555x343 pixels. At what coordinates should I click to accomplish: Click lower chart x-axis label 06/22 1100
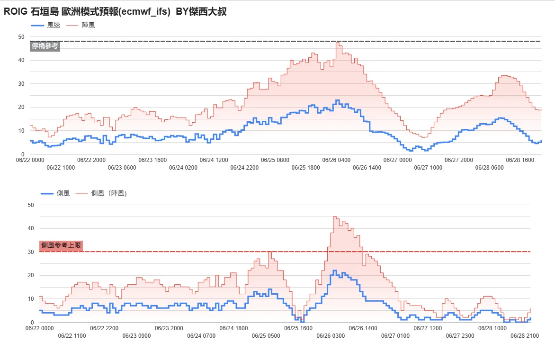(72, 335)
